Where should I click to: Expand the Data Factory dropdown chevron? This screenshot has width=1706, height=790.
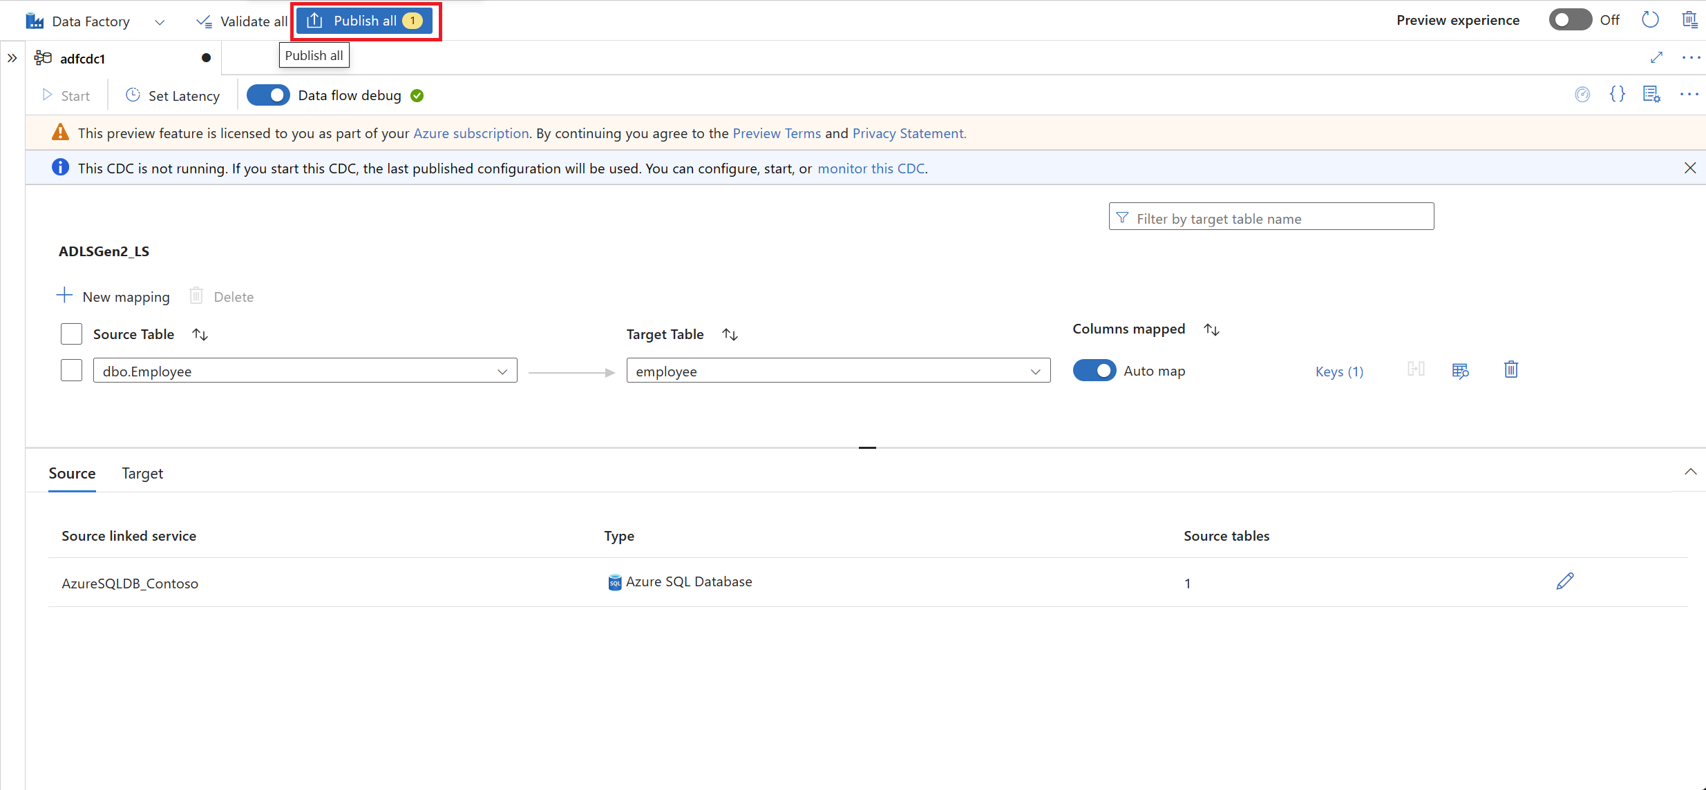pos(160,22)
